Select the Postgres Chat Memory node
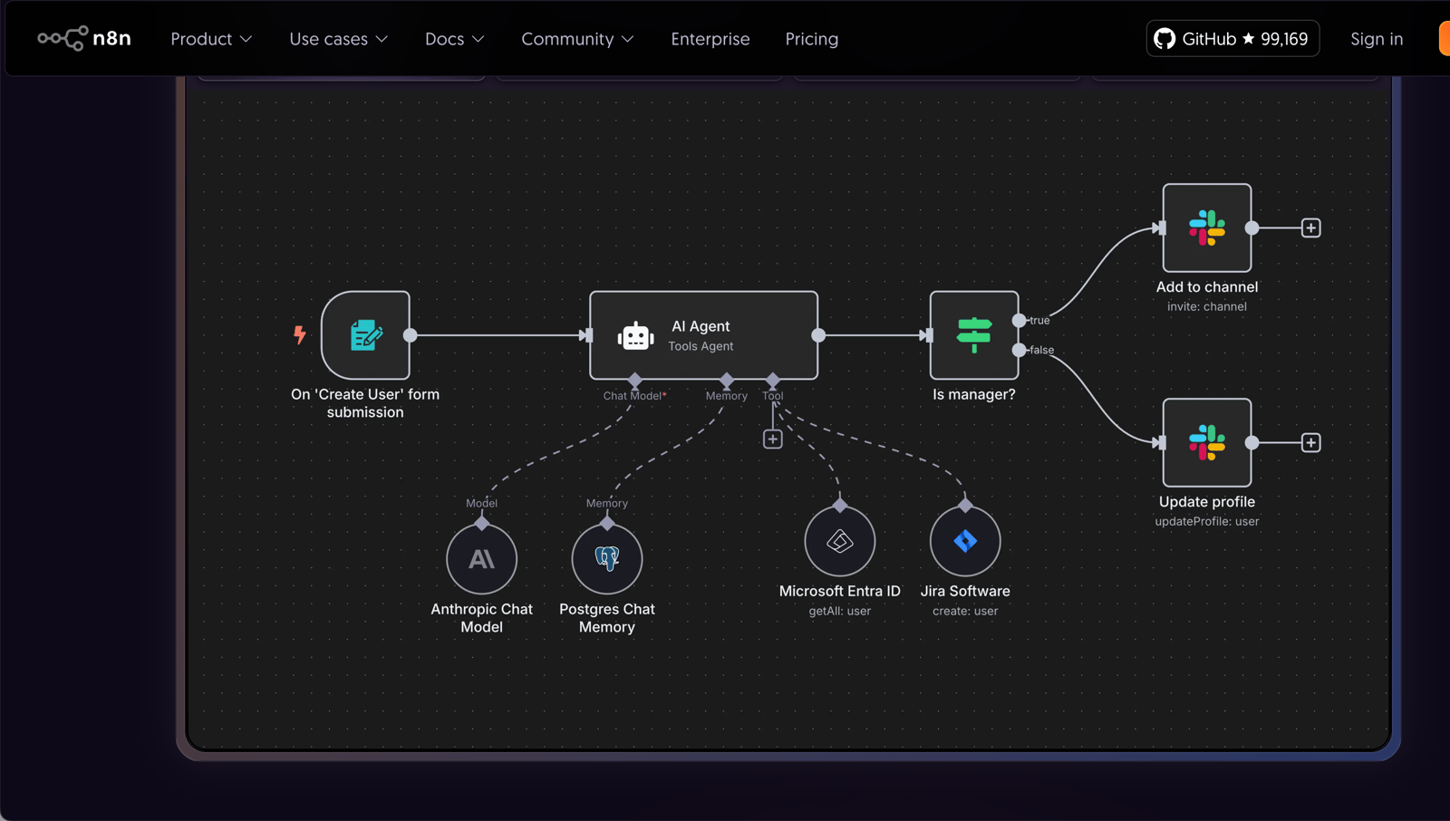 pos(607,558)
